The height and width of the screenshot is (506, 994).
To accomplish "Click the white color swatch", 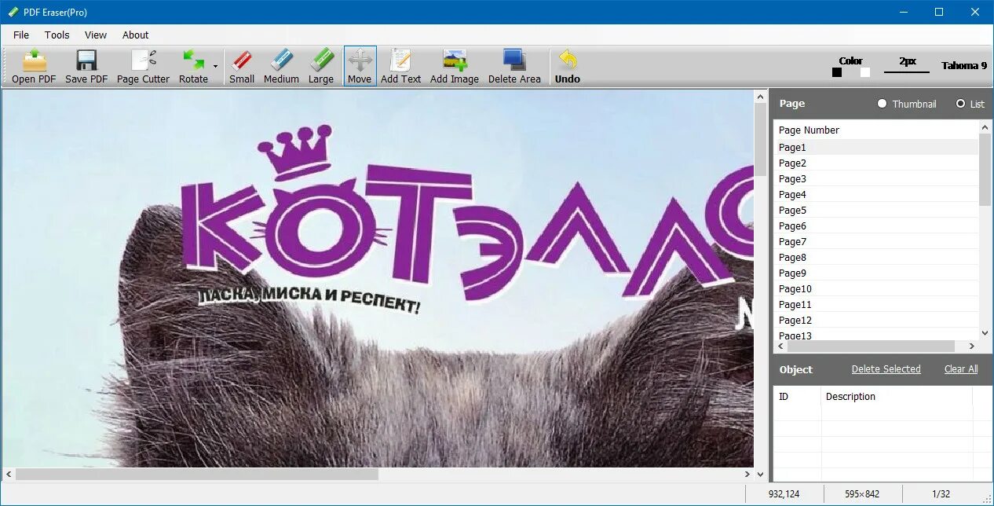I will 865,72.
